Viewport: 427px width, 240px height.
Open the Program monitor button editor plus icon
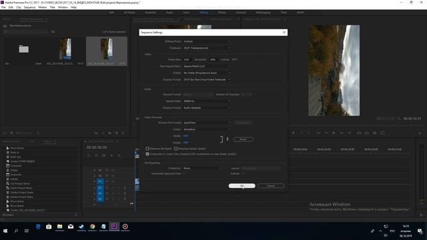coord(420,133)
